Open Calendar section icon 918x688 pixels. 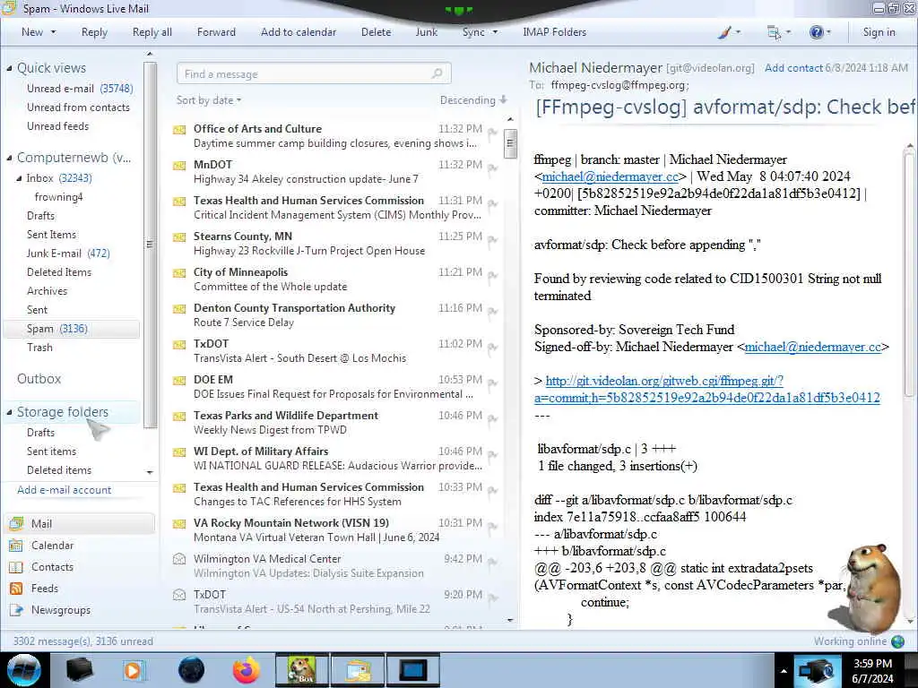(16, 546)
